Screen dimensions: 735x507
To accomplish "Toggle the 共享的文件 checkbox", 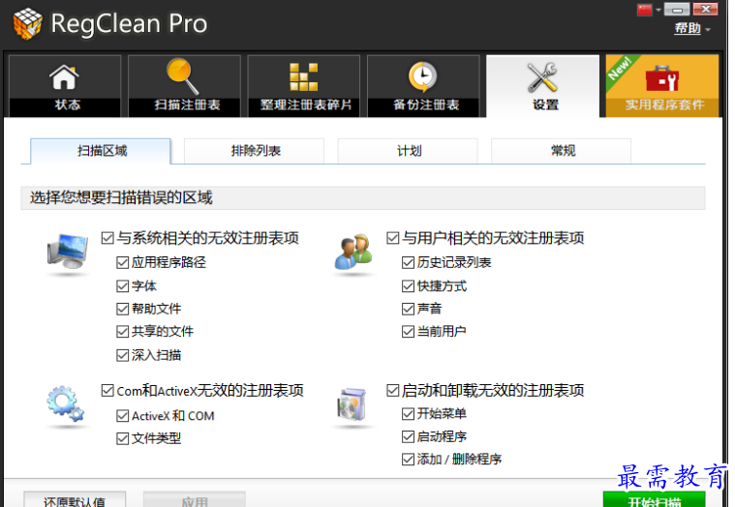I will point(122,332).
